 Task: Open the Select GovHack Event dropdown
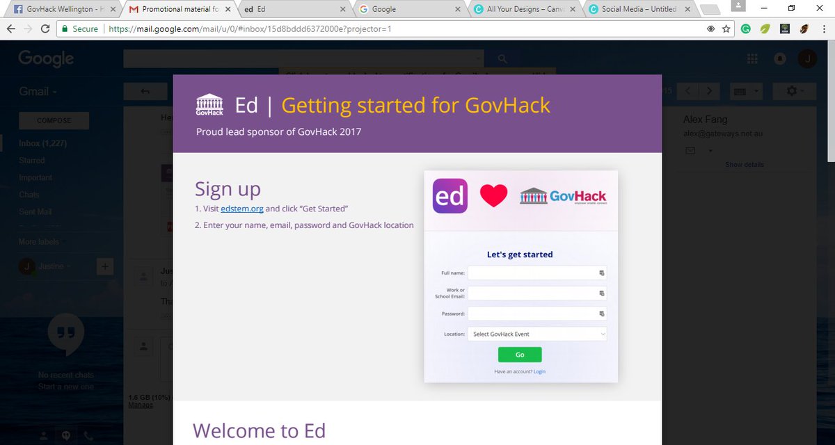click(537, 334)
